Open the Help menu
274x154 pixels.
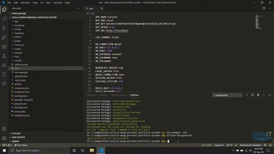coord(67,3)
